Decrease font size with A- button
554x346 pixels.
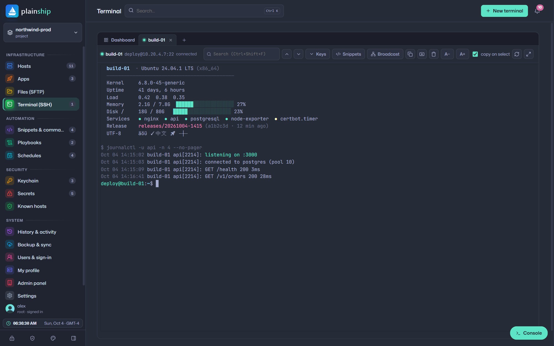point(447,54)
